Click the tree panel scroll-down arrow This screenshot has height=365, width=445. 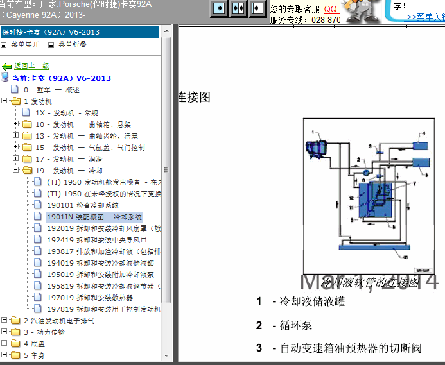[x=166, y=355]
